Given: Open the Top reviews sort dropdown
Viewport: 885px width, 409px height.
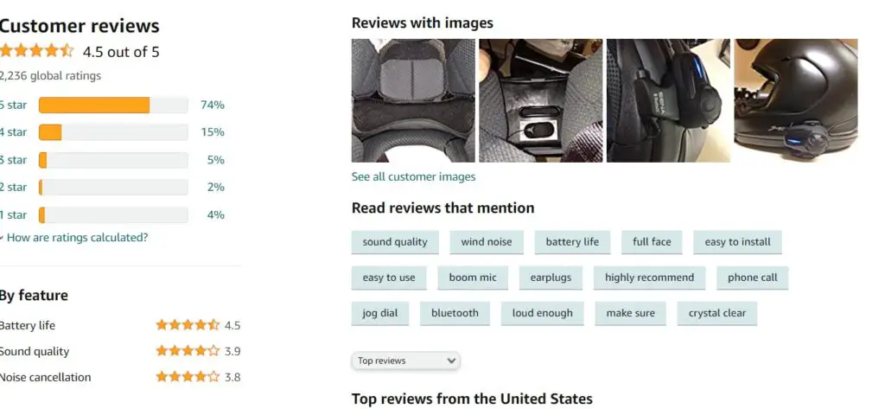Looking at the screenshot, I should tap(405, 361).
